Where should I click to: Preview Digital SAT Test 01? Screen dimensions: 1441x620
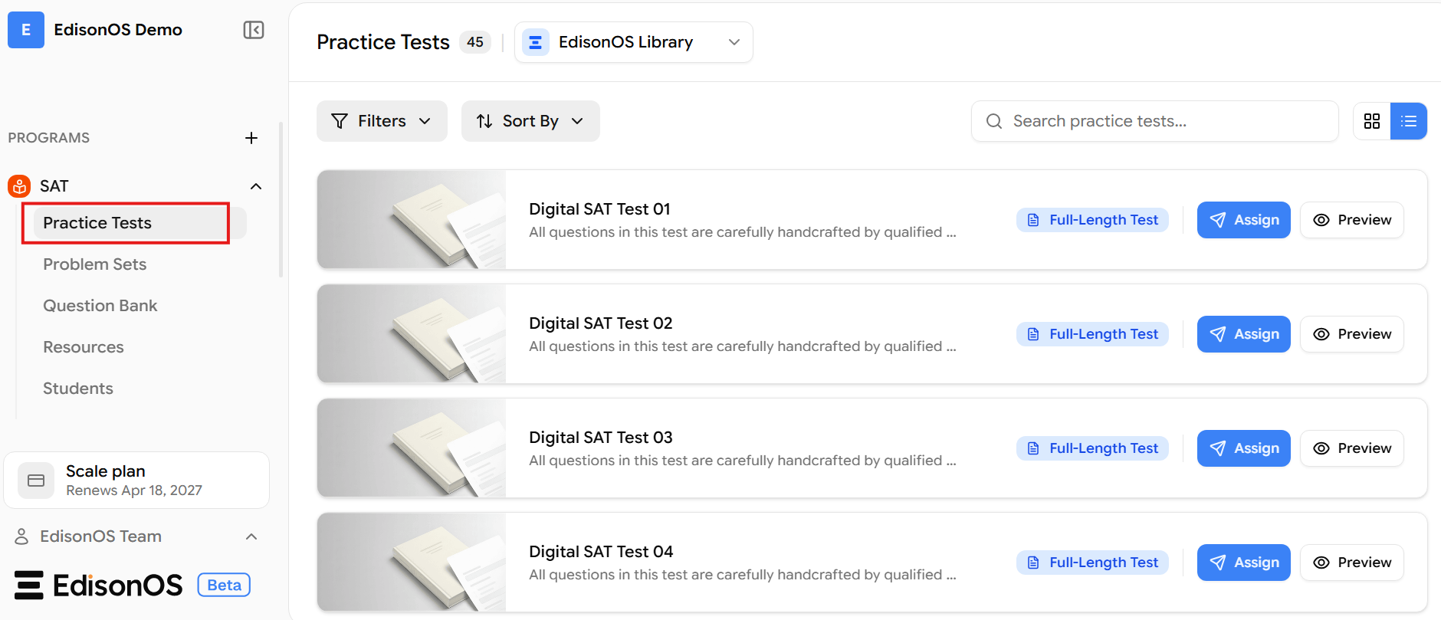tap(1352, 220)
